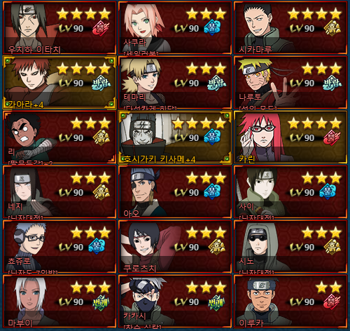The height and width of the screenshot is (331, 350).
Task: Click the earth element icon on Kurotsuchi card
Action: point(217,247)
